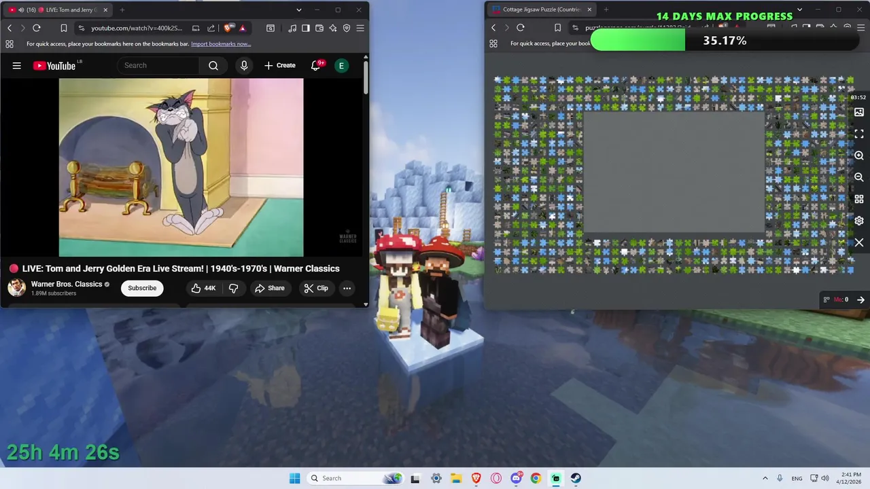The width and height of the screenshot is (870, 489).
Task: Zoom in on the jigsaw puzzle
Action: pos(859,156)
